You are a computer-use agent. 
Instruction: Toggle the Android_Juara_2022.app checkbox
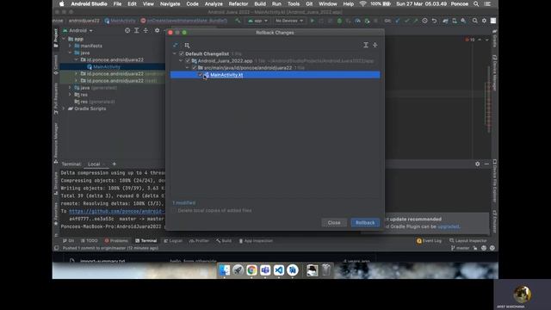pos(188,61)
